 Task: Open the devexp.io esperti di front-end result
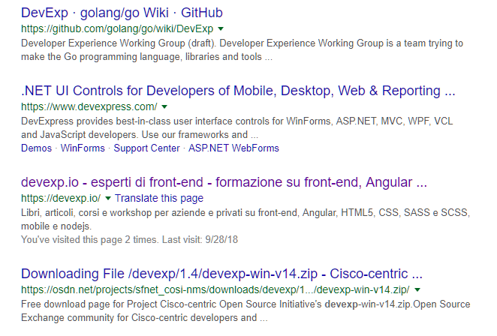[x=224, y=182]
